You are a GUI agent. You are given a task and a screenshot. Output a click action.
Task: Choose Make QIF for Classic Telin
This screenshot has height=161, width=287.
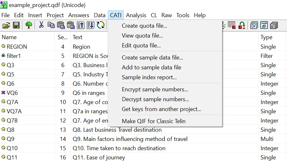click(x=165, y=121)
